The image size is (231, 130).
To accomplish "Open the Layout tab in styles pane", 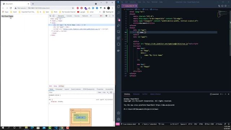I will tap(67, 89).
